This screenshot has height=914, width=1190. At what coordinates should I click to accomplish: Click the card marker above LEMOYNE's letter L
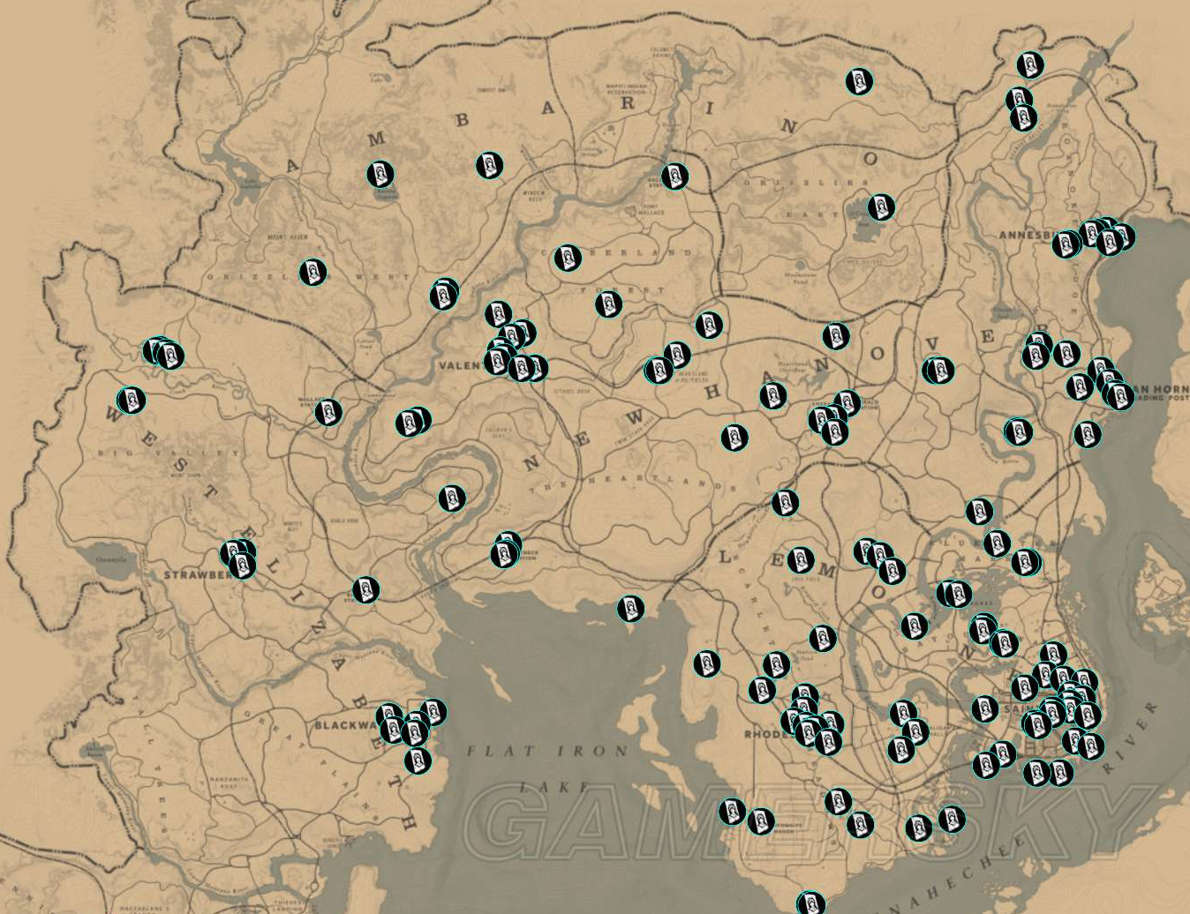(x=785, y=503)
